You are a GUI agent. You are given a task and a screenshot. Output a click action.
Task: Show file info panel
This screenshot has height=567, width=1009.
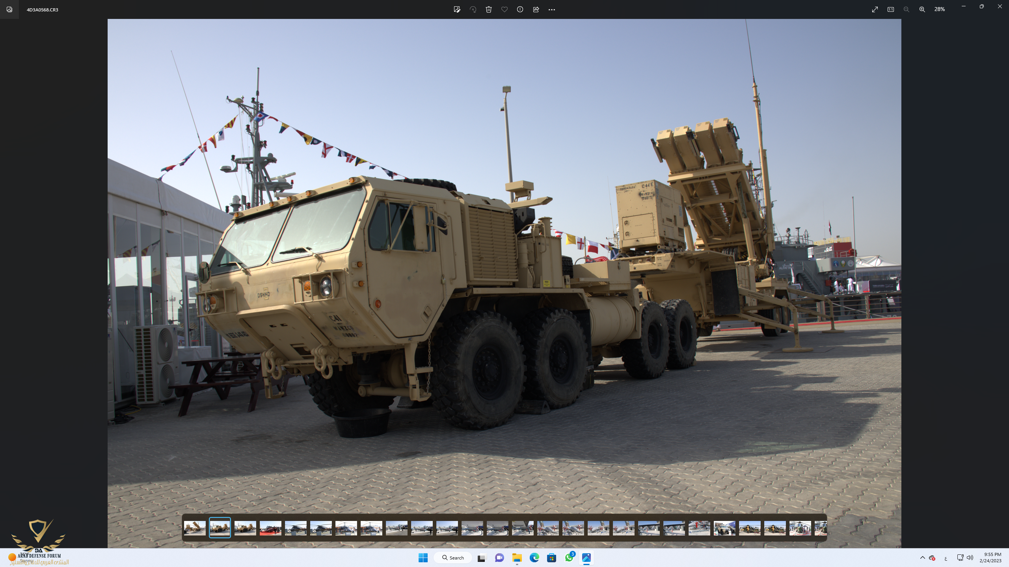point(520,9)
